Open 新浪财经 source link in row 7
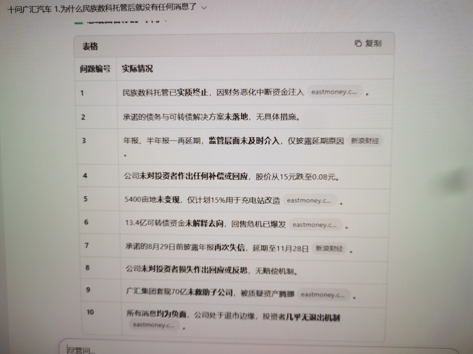473x354 pixels. (329, 249)
